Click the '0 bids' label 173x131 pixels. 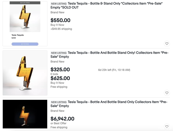[x=55, y=74]
